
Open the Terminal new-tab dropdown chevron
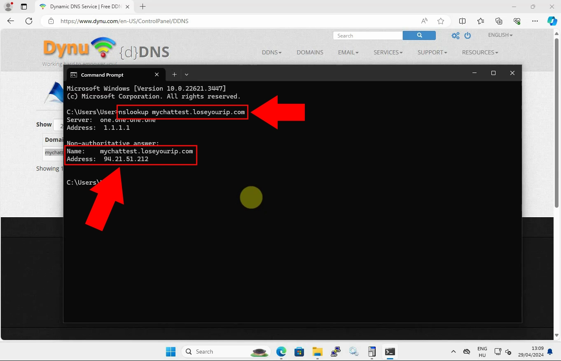[x=187, y=75]
